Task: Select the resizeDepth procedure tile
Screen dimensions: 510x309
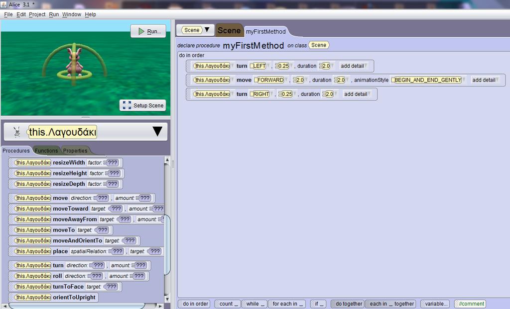Action: point(66,184)
